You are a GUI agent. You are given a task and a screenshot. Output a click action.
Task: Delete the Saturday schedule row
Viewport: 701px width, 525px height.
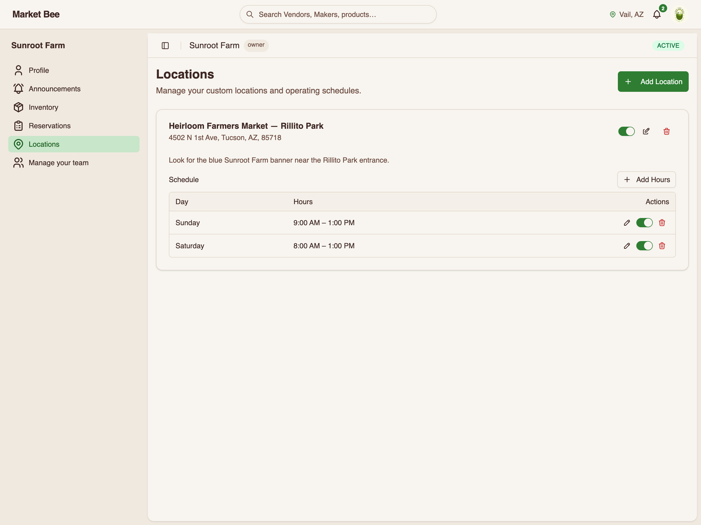(x=662, y=246)
